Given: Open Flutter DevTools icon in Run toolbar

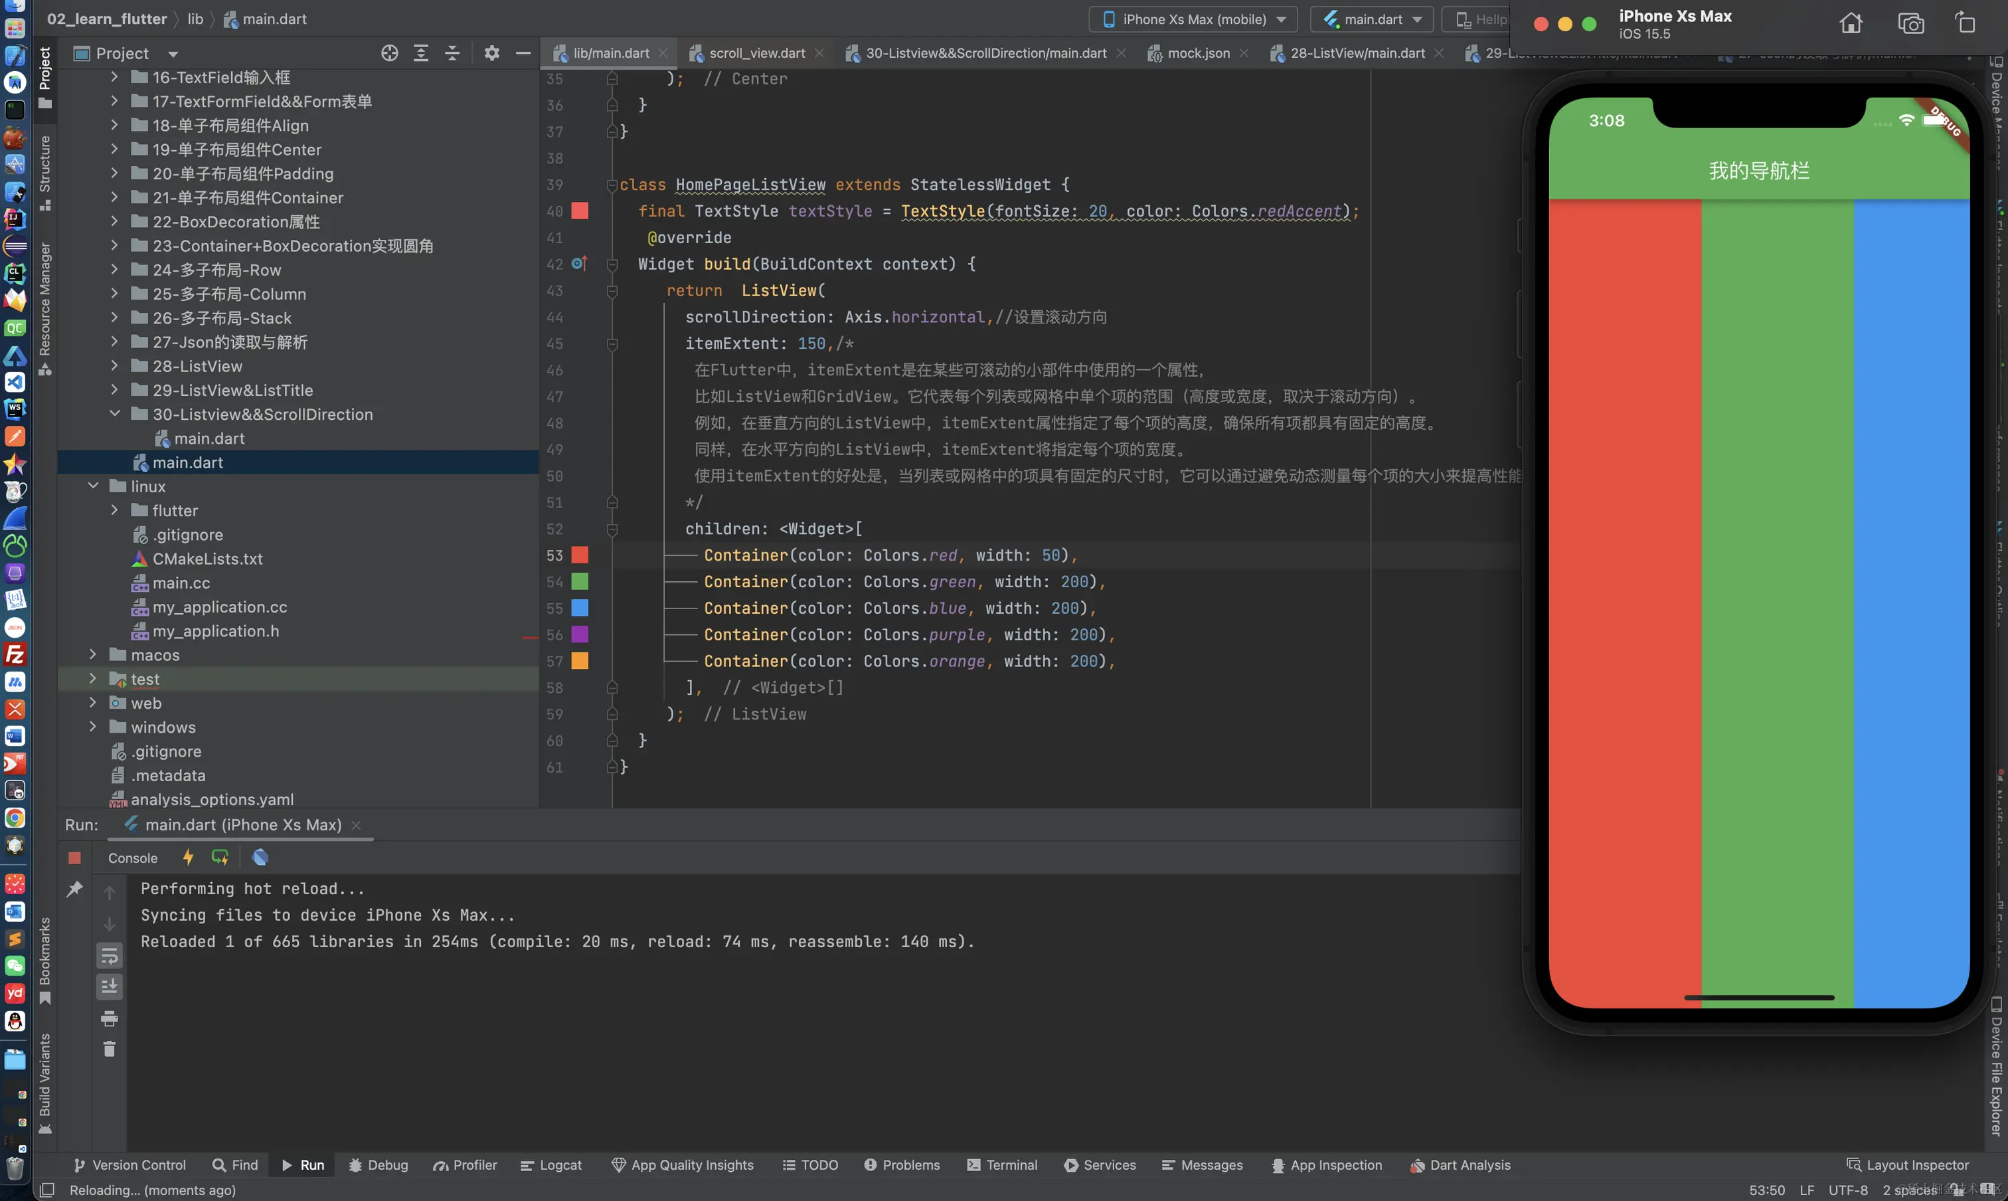Looking at the screenshot, I should pyautogui.click(x=260, y=857).
